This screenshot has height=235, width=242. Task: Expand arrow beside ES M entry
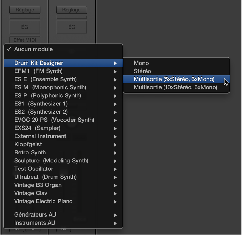click(115, 88)
